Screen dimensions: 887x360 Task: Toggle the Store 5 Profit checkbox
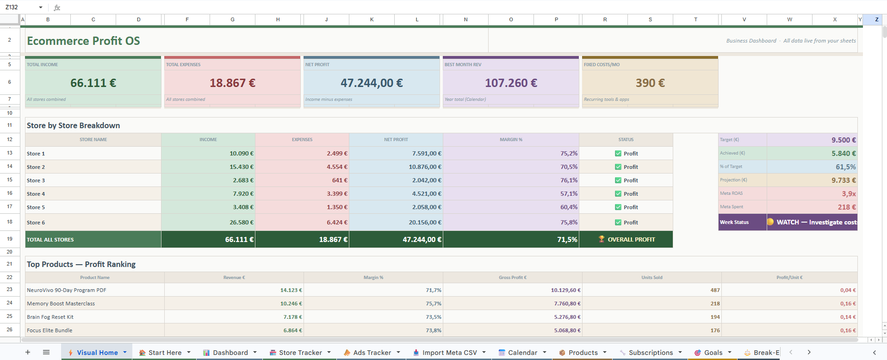point(618,207)
